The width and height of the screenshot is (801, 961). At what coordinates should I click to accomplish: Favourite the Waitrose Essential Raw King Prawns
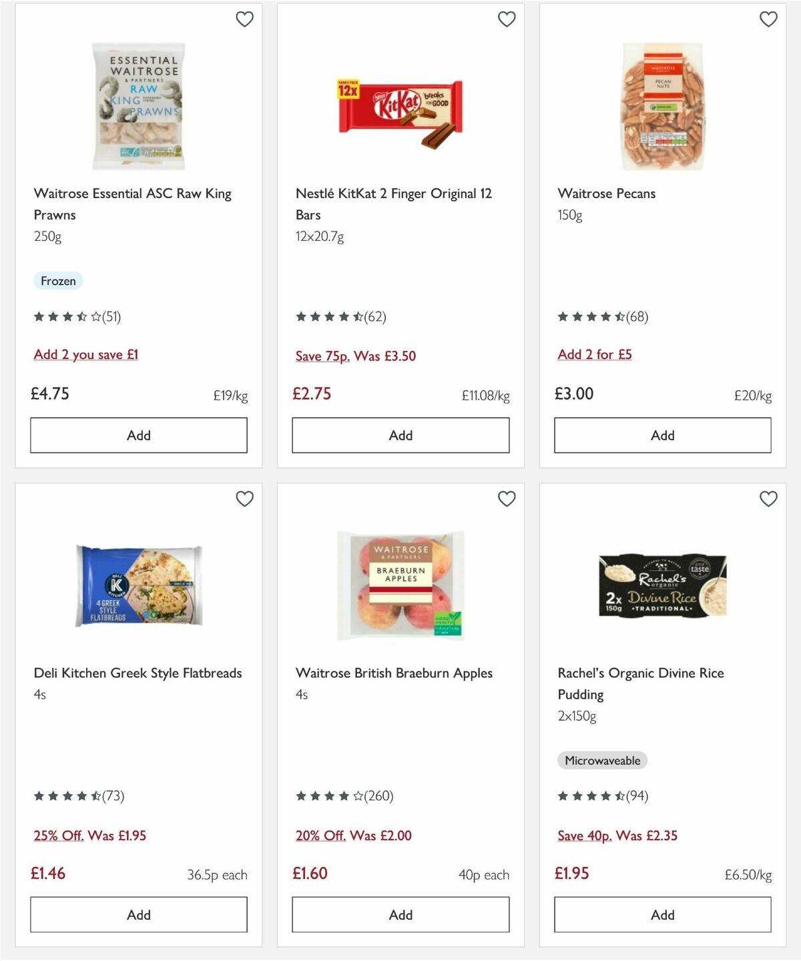coord(244,19)
